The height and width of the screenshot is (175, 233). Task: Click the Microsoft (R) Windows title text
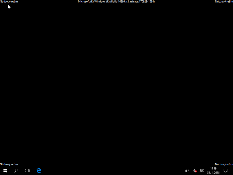pyautogui.click(x=93, y=2)
